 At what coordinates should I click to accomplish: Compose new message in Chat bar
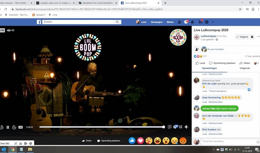click(15, 143)
